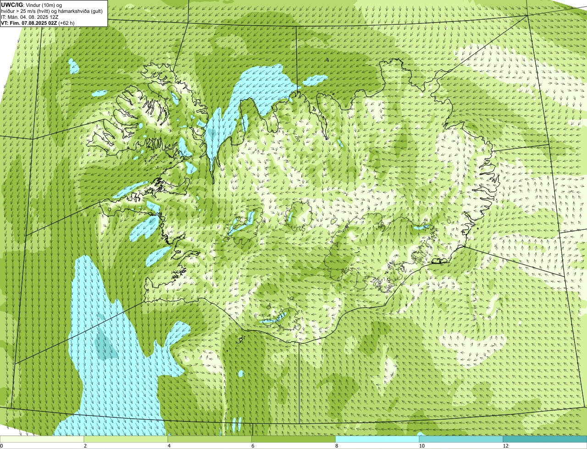This screenshot has width=587, height=449.
Task: Select the 10–12 turquoise scale segment
Action: click(461, 439)
